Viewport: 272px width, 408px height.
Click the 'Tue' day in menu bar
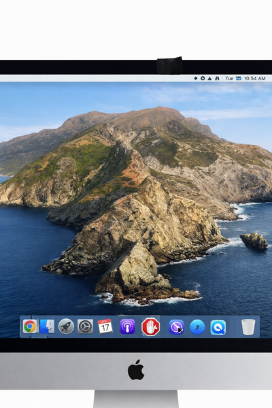point(229,78)
